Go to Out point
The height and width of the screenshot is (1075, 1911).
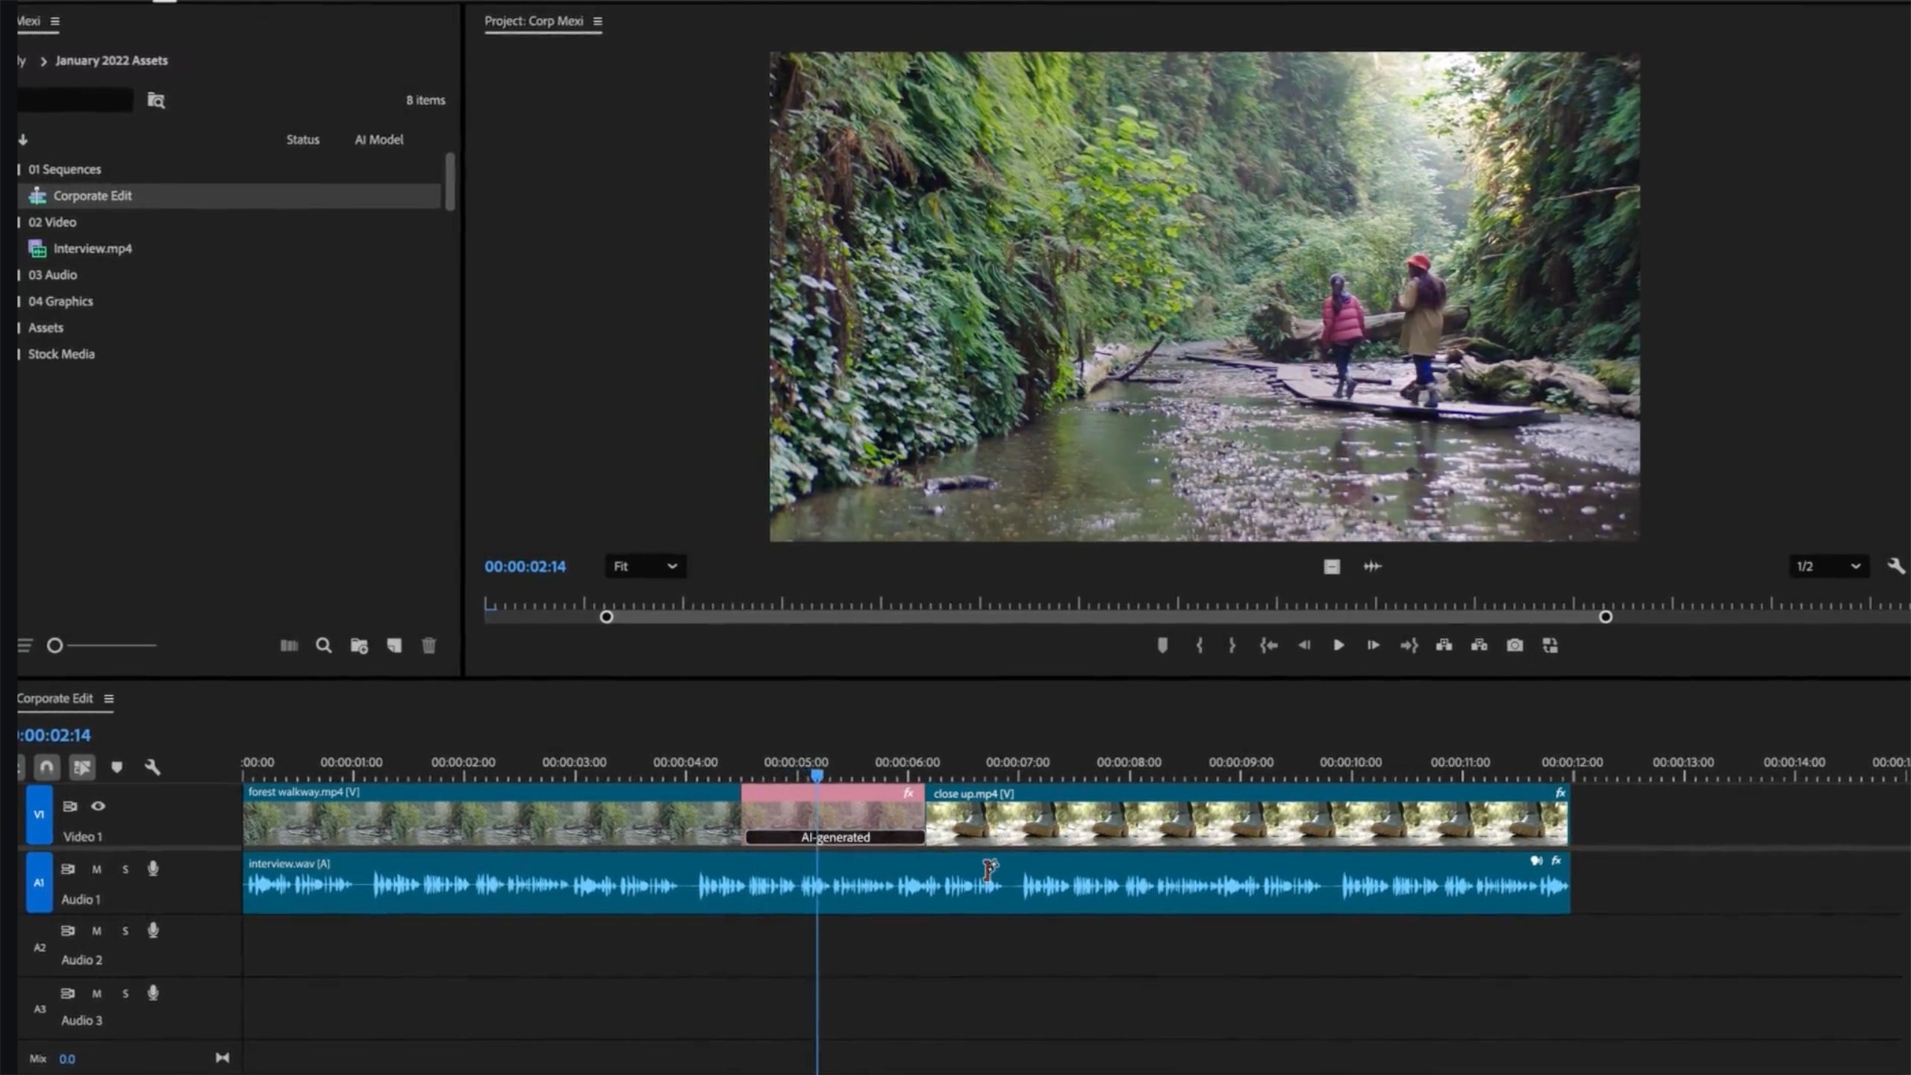[1409, 646]
